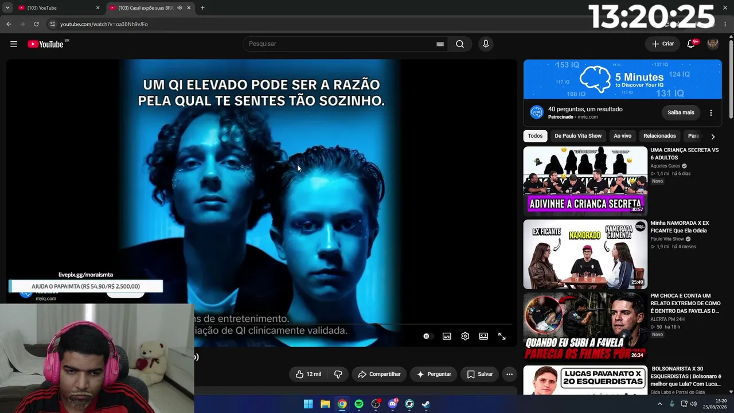
Task: Go to the YouTube home logo
Action: [45, 44]
